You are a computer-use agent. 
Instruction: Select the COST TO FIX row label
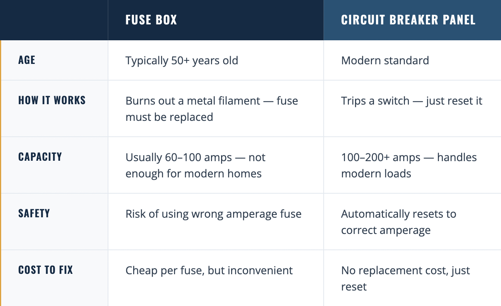[45, 270]
